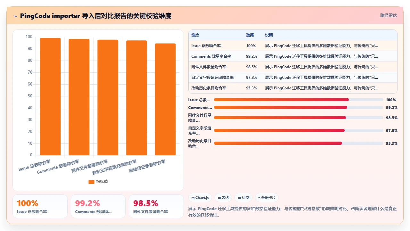Click the 97.8% progress percentage label
The height and width of the screenshot is (231, 410).
click(392, 131)
